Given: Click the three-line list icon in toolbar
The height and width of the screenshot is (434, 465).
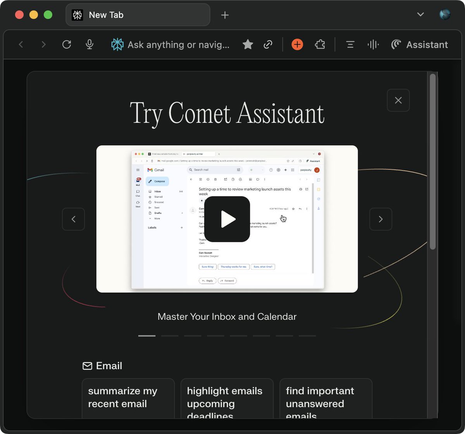Looking at the screenshot, I should [x=350, y=45].
